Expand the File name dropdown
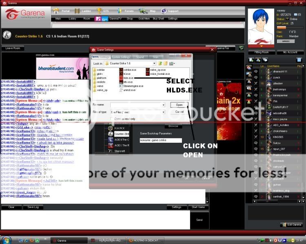 pos(163,105)
